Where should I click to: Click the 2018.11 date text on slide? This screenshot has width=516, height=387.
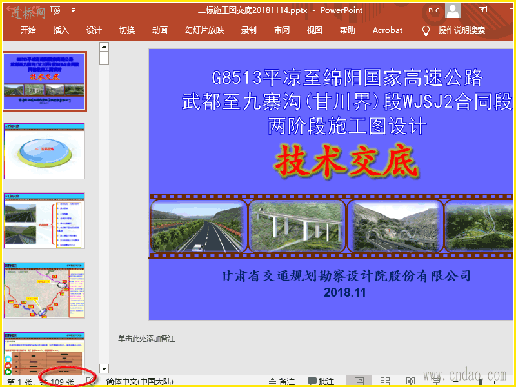(344, 293)
